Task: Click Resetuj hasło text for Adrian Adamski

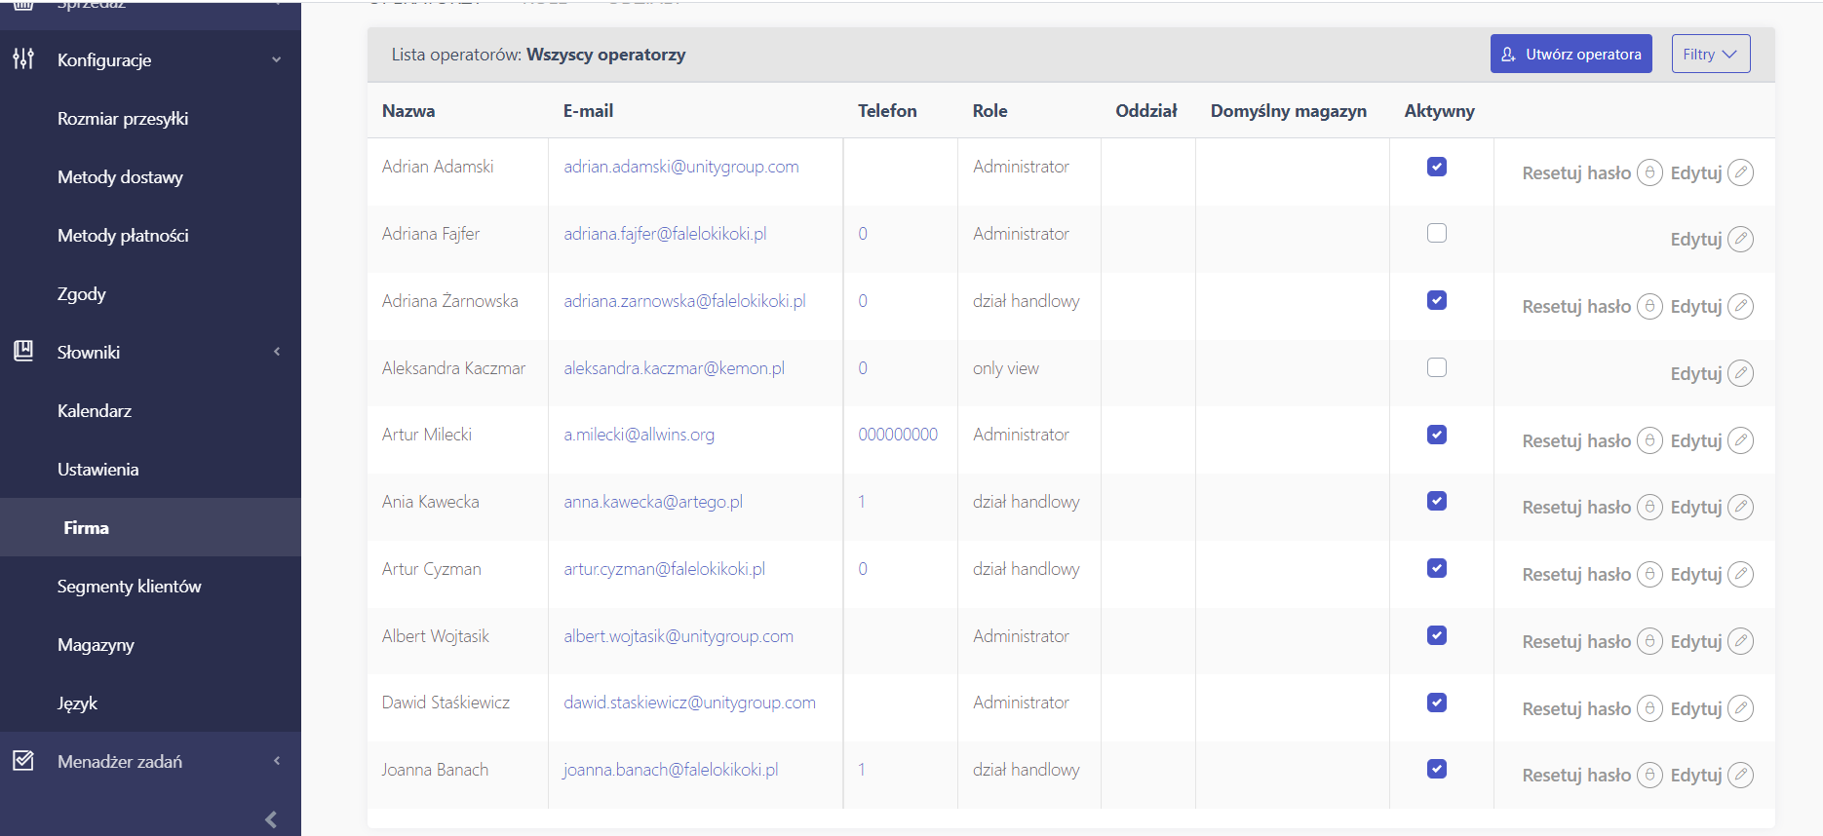Action: point(1576,172)
